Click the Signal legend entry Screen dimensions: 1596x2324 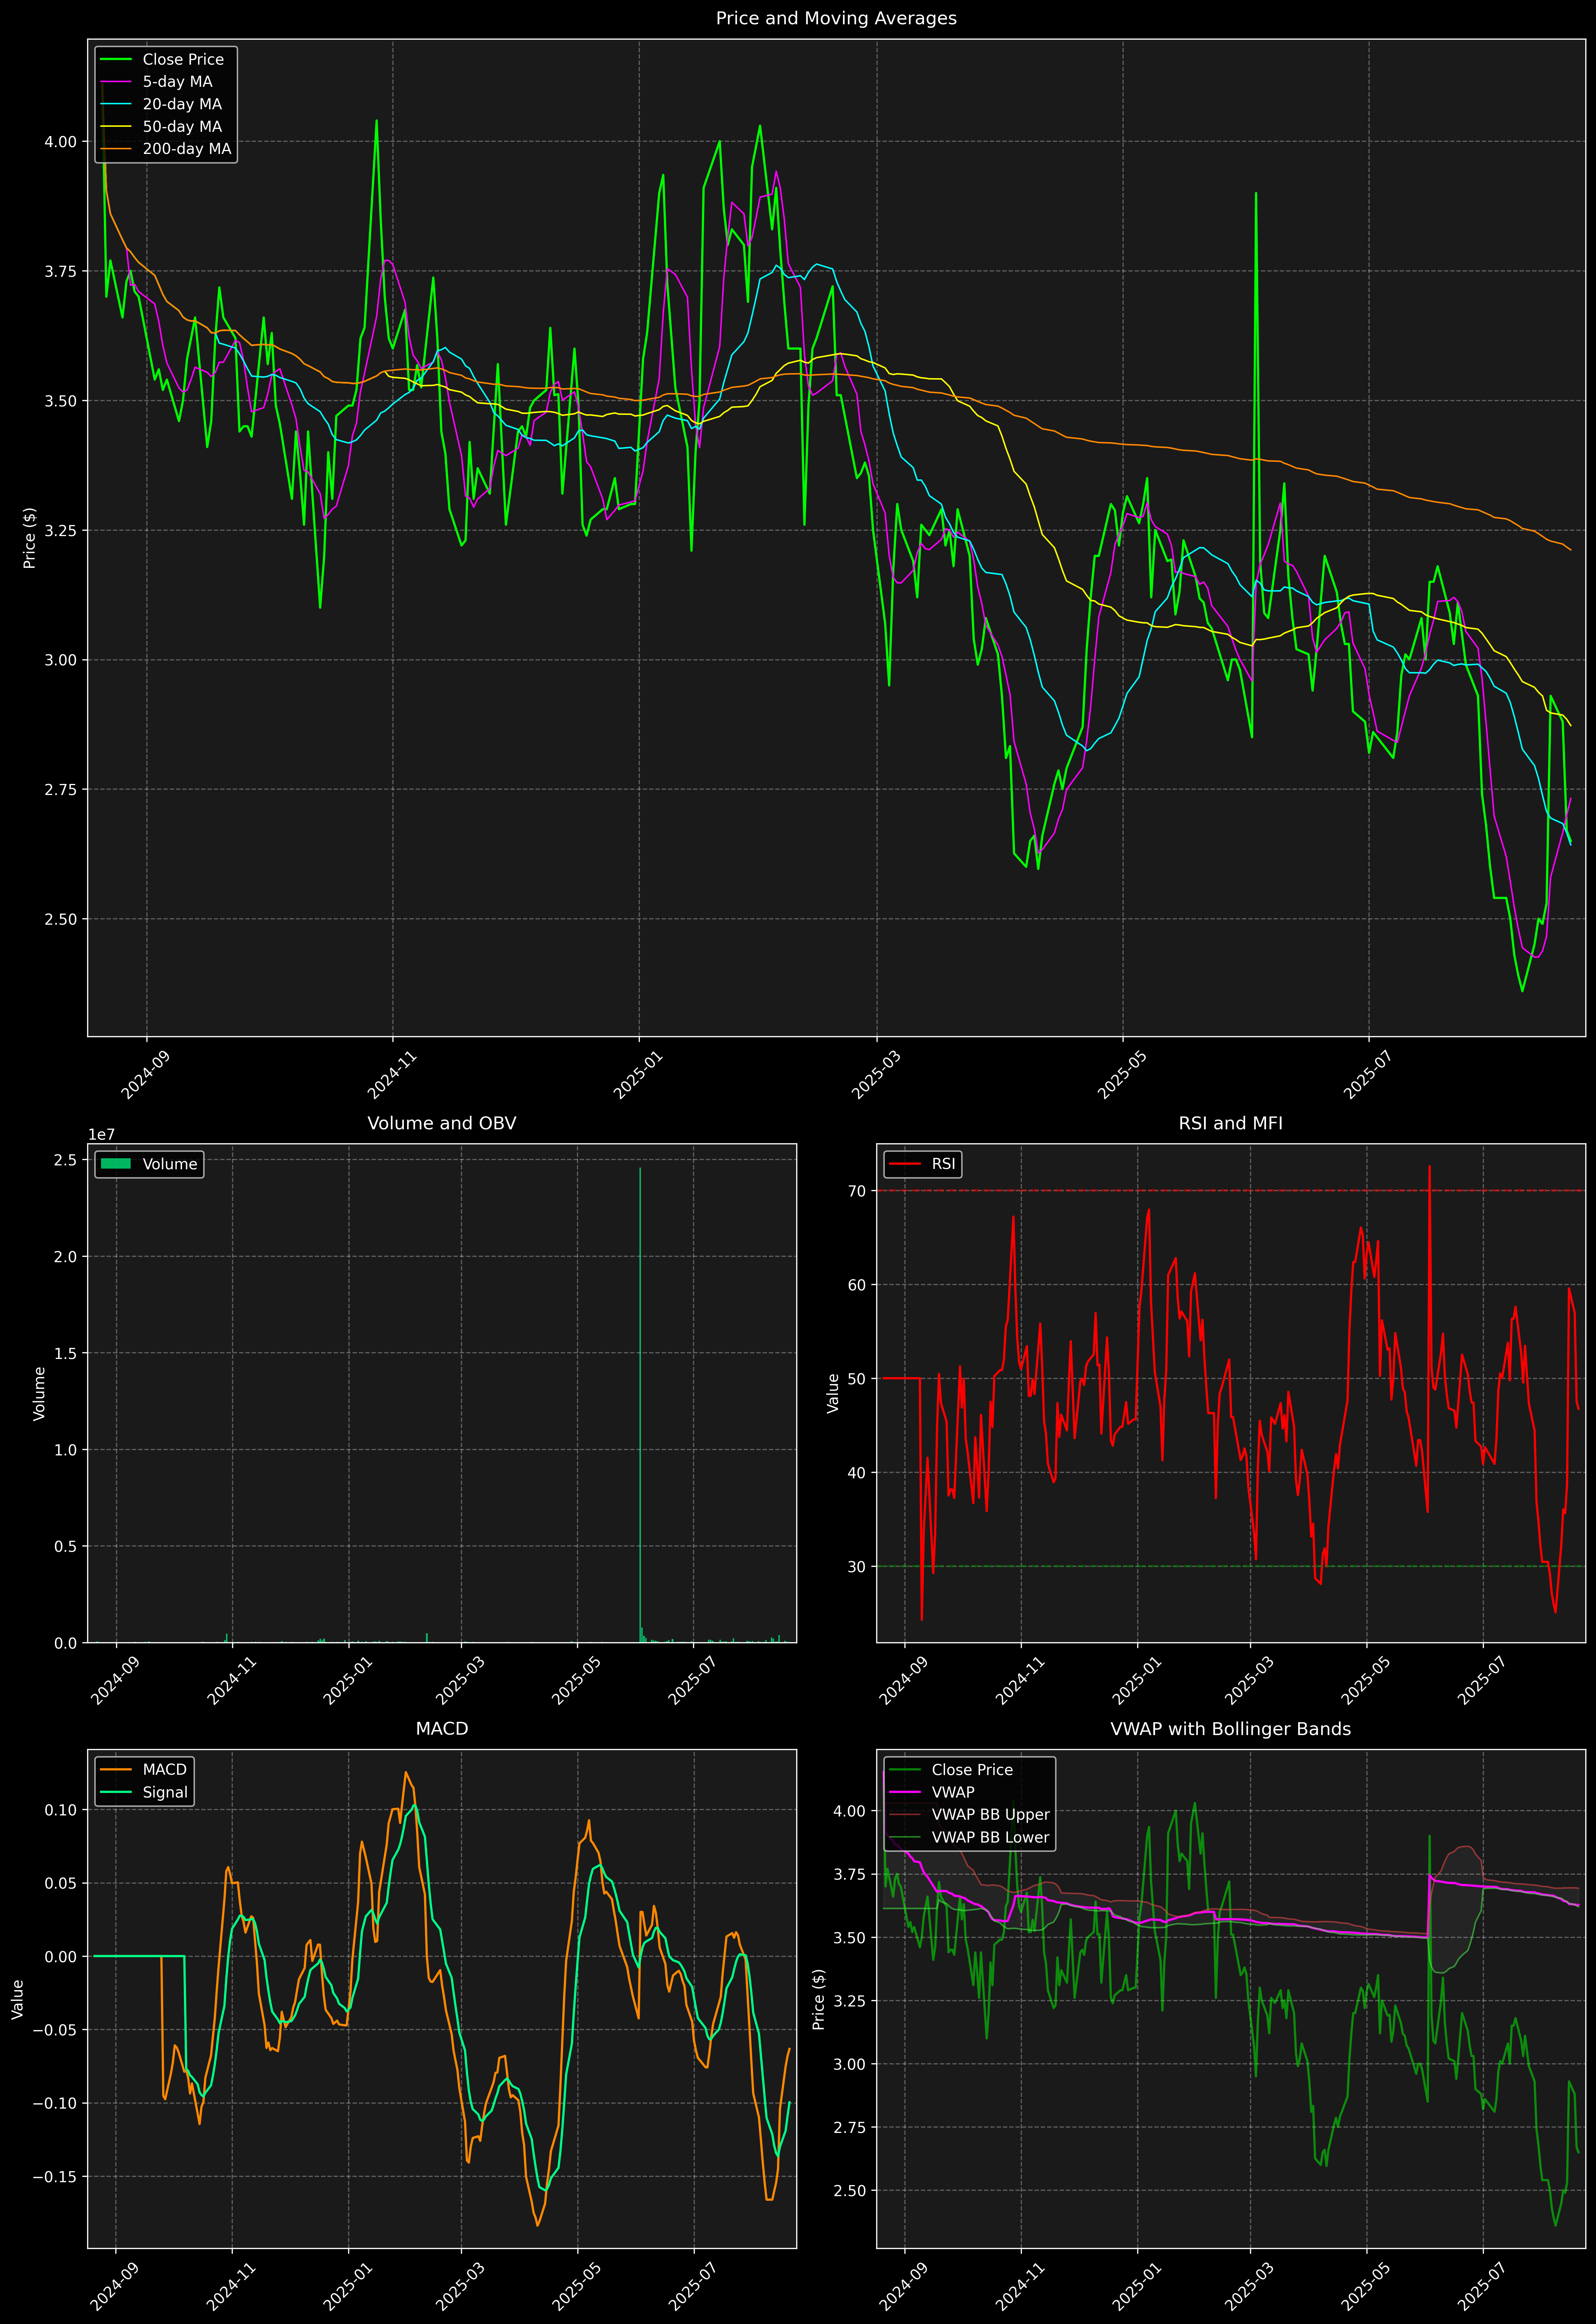point(165,1792)
